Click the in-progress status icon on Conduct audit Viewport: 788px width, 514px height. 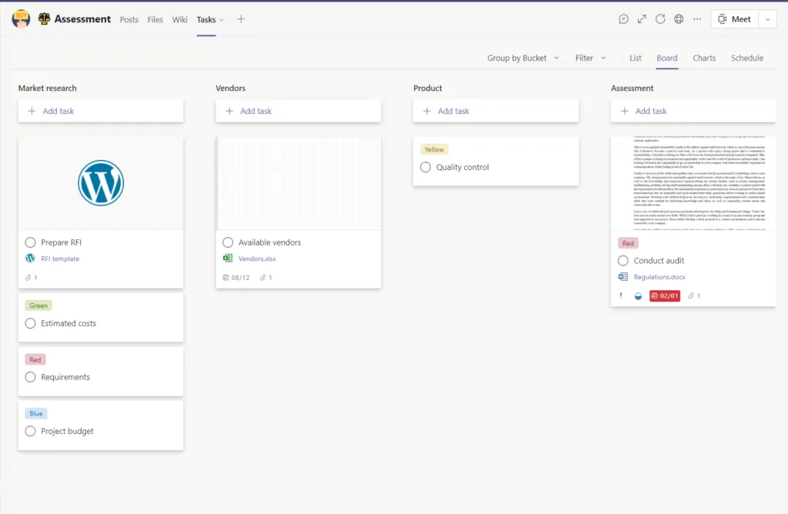[638, 296]
